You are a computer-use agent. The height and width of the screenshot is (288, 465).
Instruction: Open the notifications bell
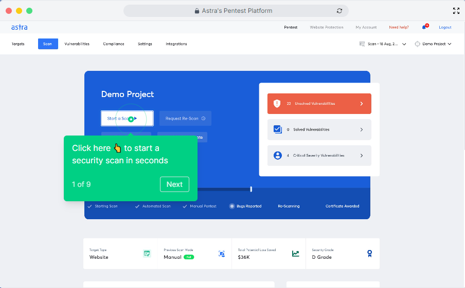[424, 27]
